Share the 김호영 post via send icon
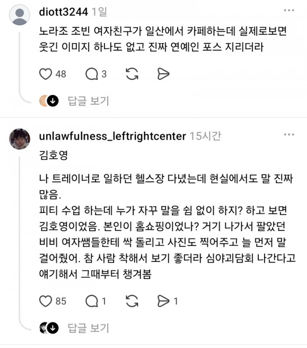The image size is (307, 348). [x=164, y=301]
